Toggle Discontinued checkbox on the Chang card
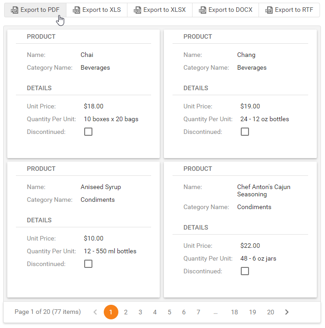 (245, 132)
